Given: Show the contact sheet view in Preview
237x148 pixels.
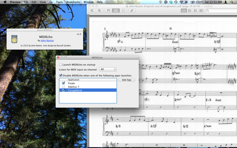Looking at the screenshot, I should tap(201, 11).
